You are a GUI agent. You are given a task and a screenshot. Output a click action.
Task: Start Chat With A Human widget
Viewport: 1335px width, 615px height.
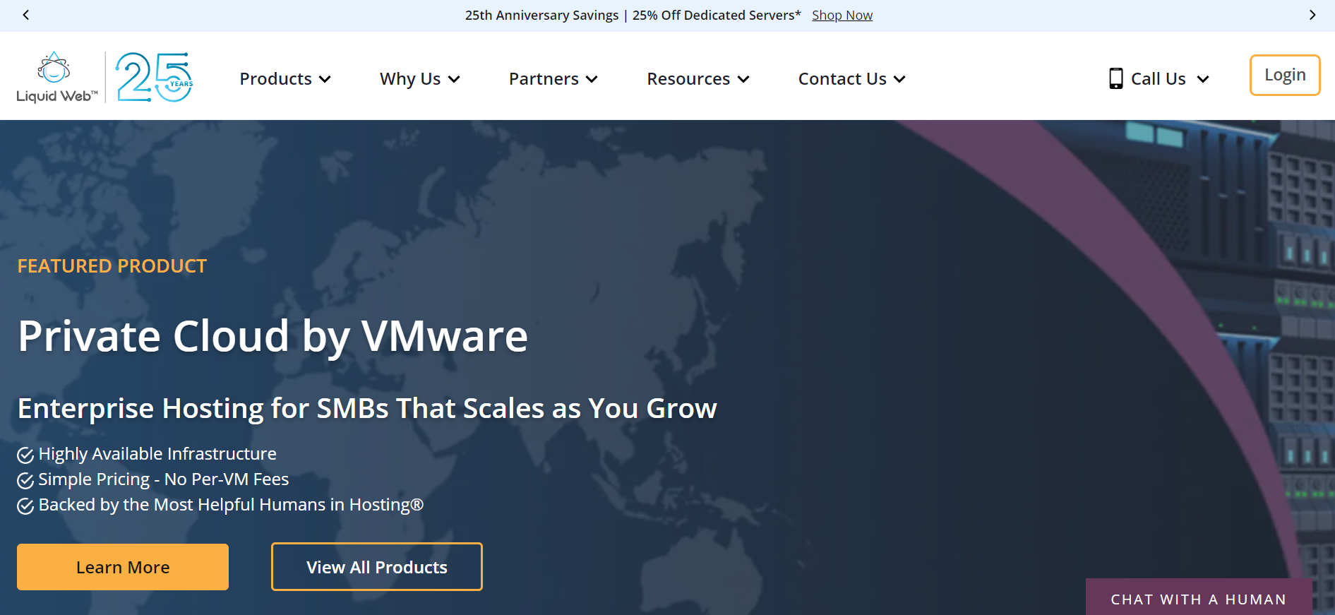(x=1198, y=599)
